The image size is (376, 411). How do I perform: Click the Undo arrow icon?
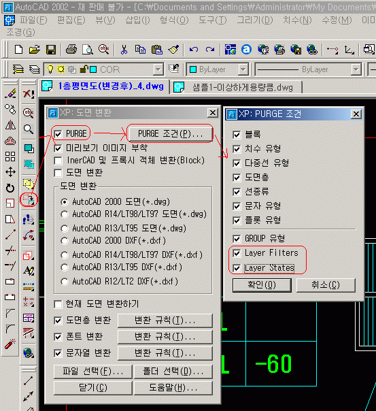coord(194,49)
